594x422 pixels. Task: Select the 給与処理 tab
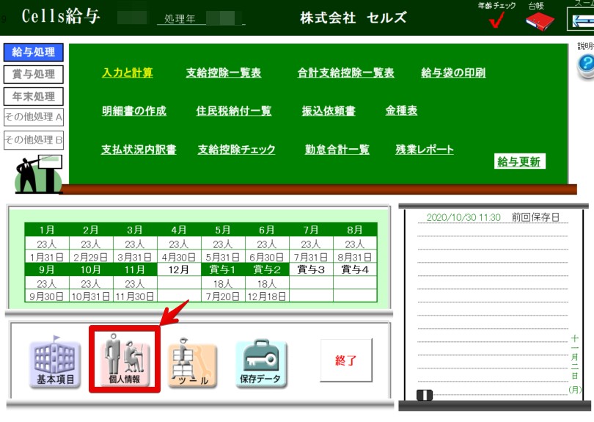coord(34,52)
